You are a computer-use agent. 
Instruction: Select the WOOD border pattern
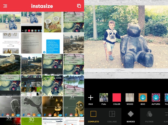point(130,97)
